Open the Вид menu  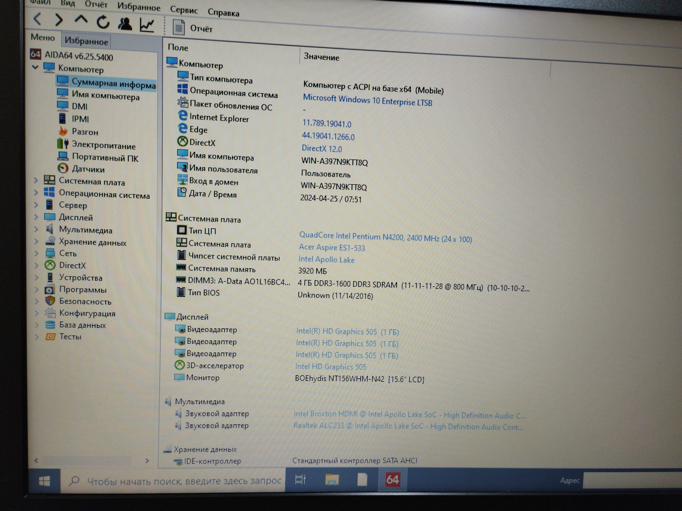[x=67, y=3]
